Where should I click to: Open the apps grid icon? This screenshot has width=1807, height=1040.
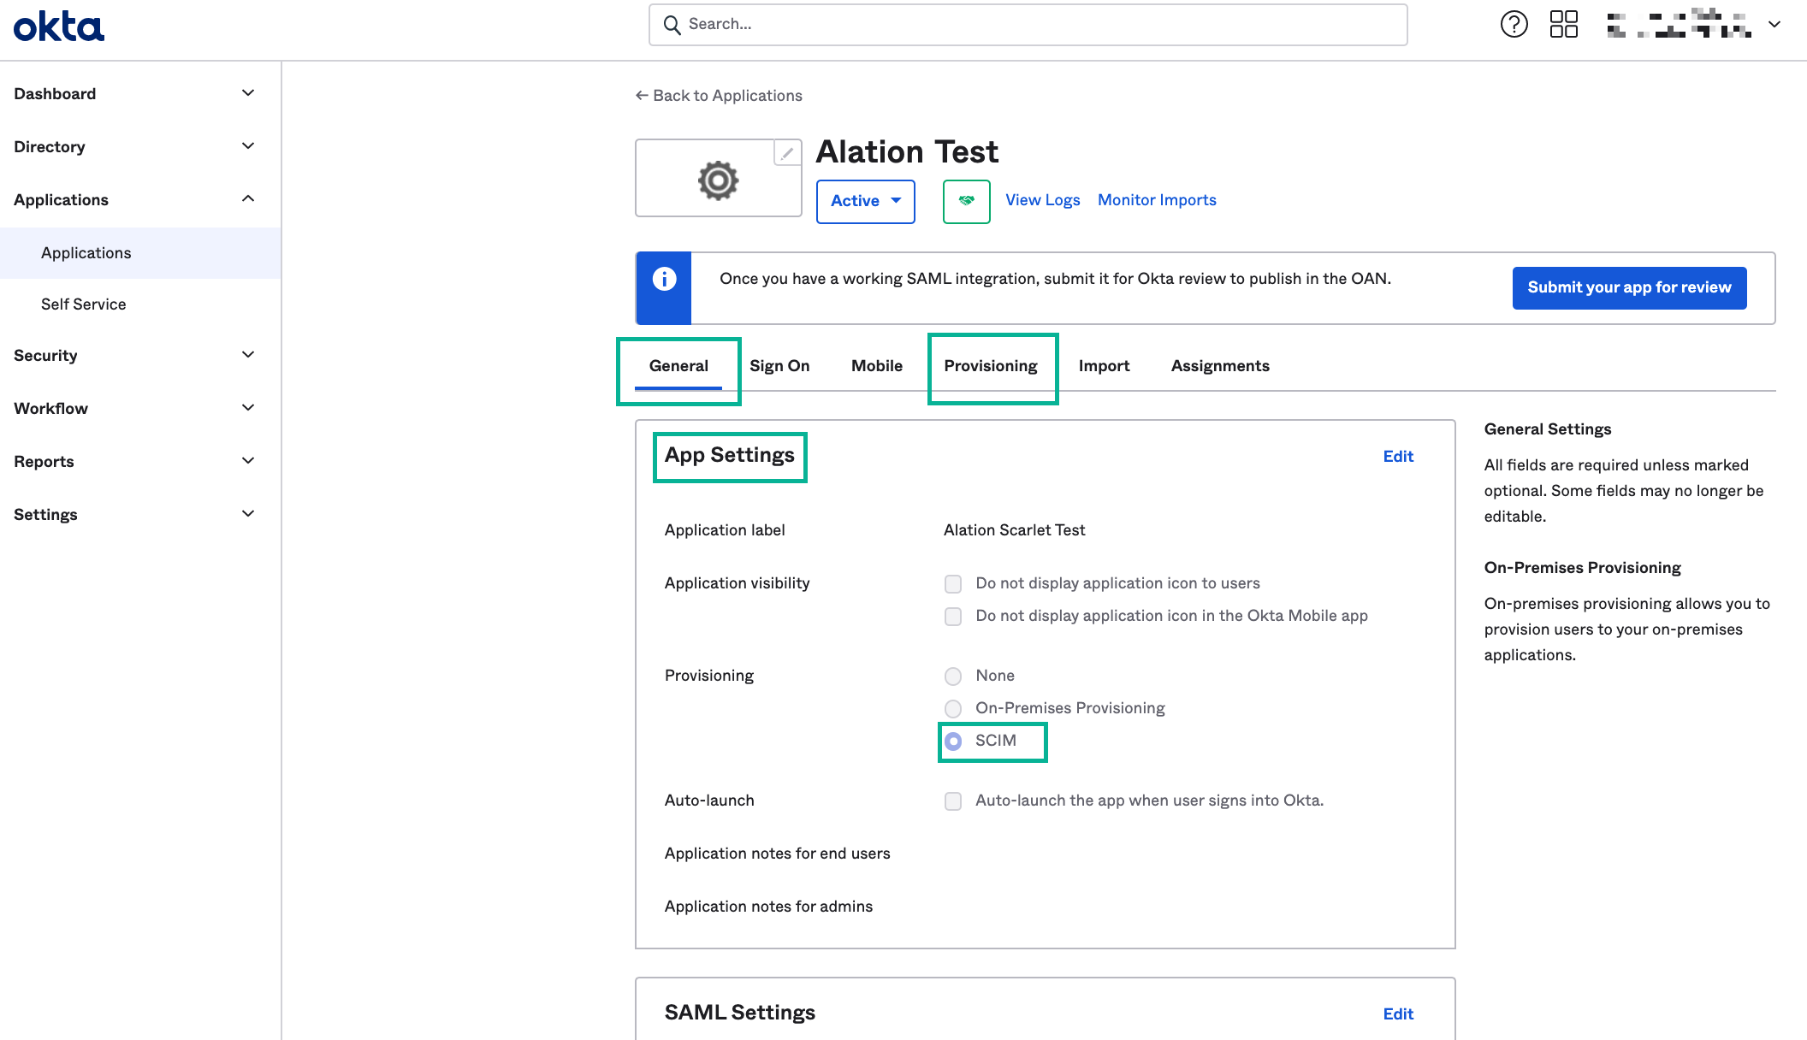[1563, 24]
